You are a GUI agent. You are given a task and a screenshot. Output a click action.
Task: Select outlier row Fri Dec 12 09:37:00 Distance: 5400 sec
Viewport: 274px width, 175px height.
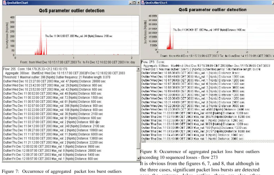[x=52, y=155]
